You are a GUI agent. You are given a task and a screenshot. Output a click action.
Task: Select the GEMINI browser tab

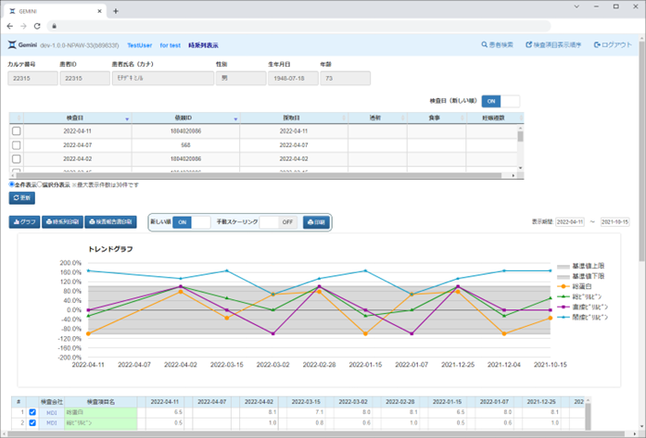tap(56, 11)
